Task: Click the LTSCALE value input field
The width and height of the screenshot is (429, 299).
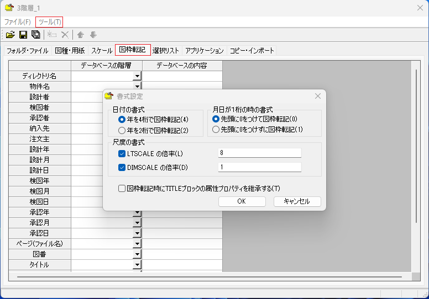Action: (260, 153)
